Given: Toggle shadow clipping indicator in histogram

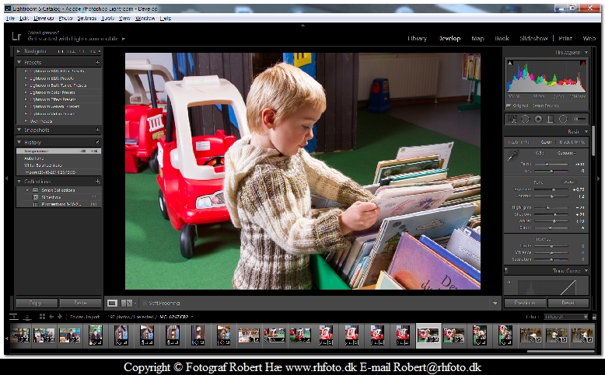Looking at the screenshot, I should tap(510, 63).
